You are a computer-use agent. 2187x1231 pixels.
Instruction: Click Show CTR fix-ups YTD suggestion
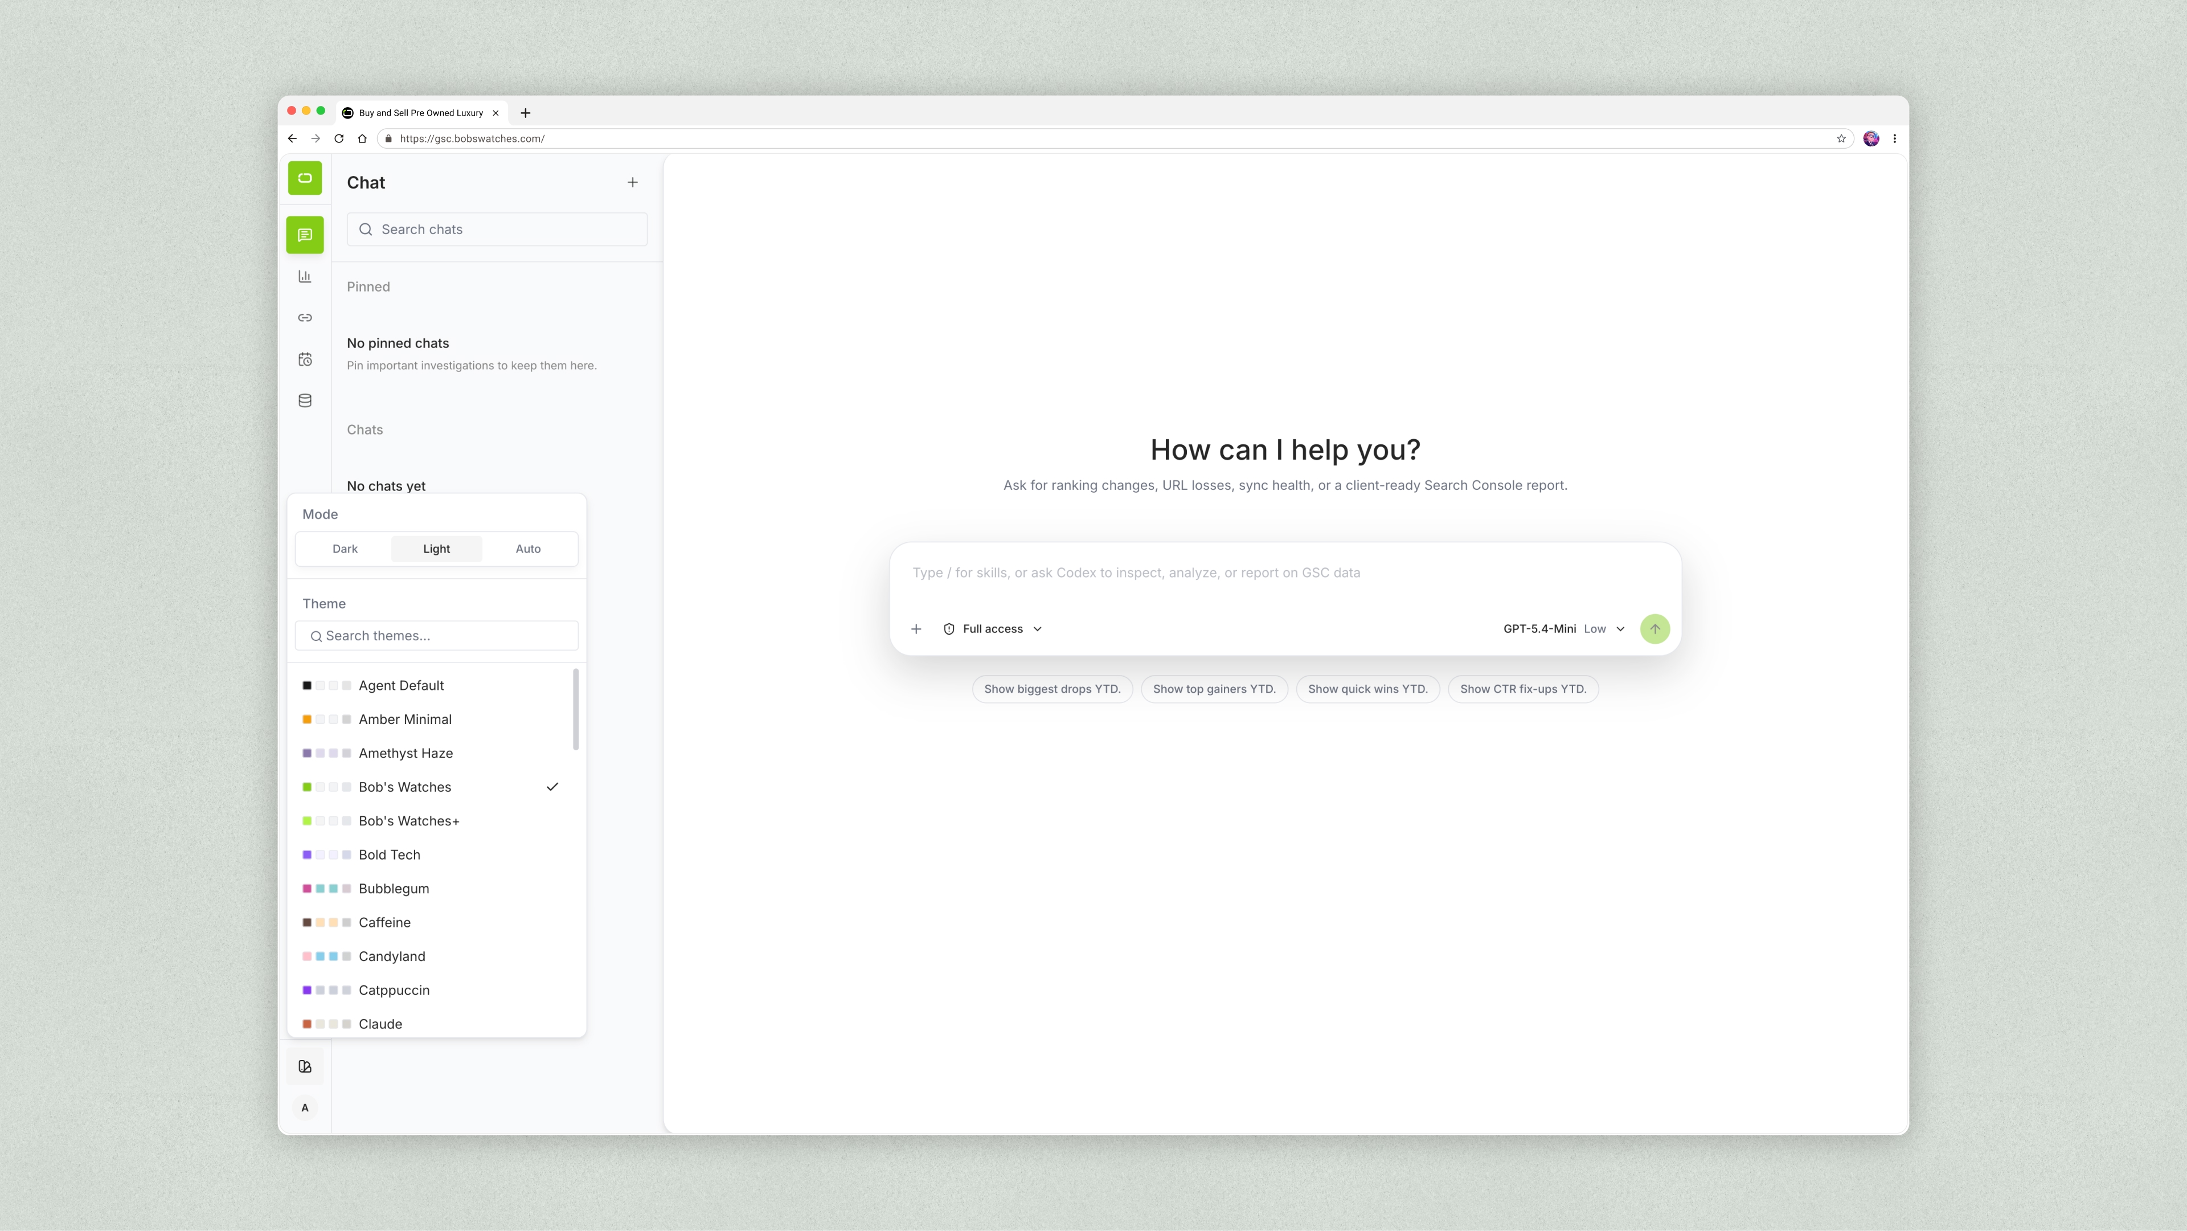click(1523, 689)
